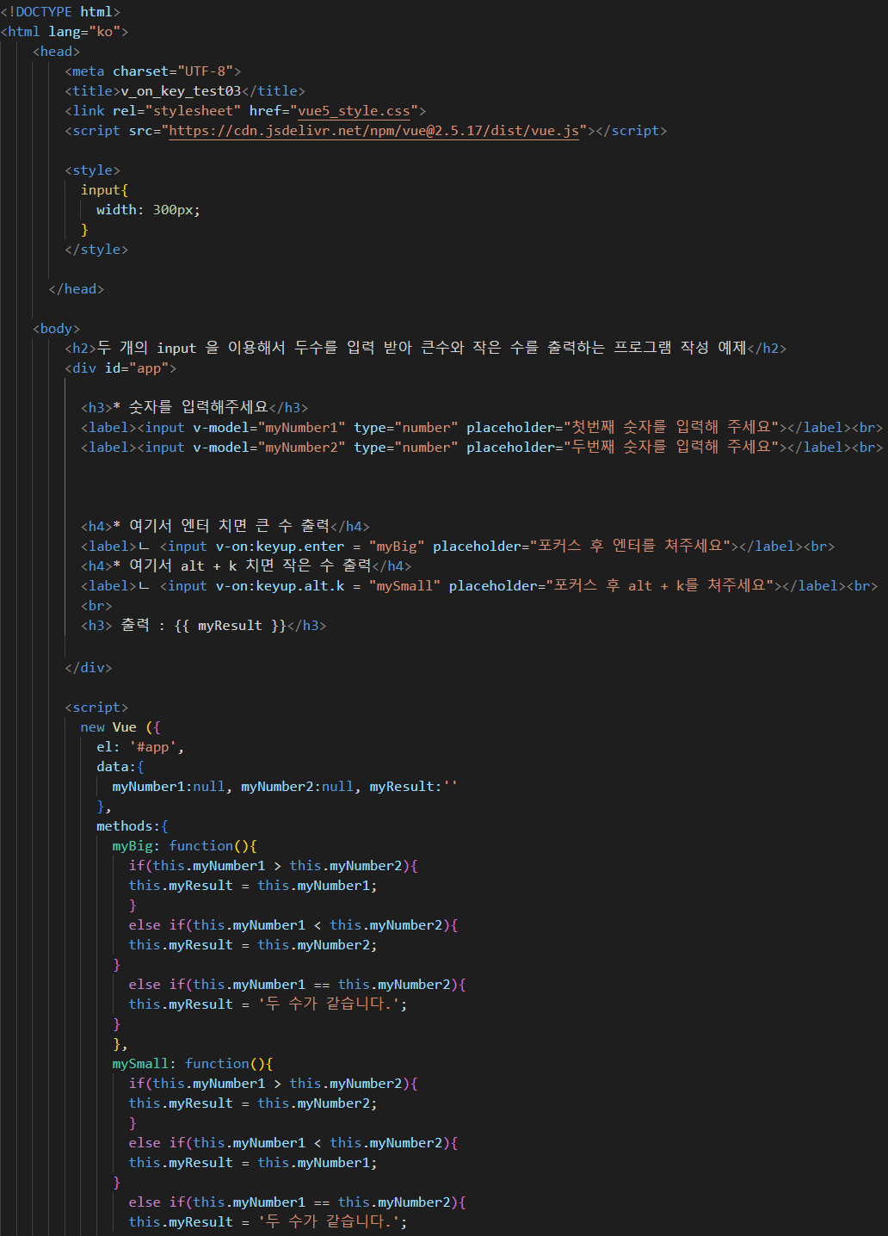This screenshot has width=888, height=1236.
Task: Click the h2 heading text 두 개의 input
Action: pos(147,348)
